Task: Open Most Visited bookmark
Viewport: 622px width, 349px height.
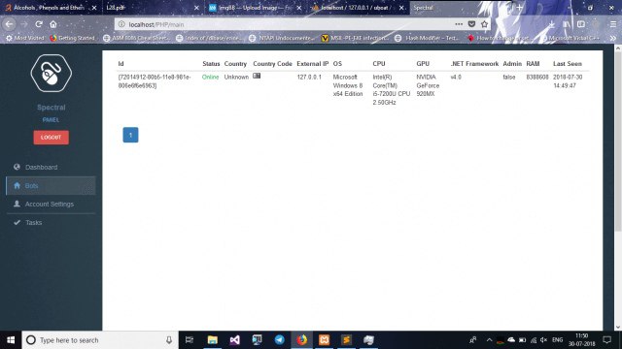Action: point(25,38)
